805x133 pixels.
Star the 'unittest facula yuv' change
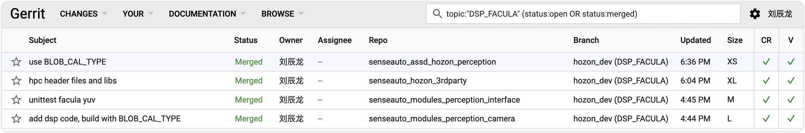pos(16,100)
